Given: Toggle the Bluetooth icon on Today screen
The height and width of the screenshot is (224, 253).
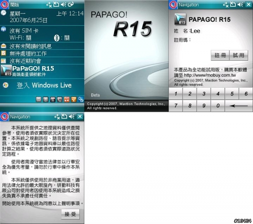Looking at the screenshot, I should 57,38.
